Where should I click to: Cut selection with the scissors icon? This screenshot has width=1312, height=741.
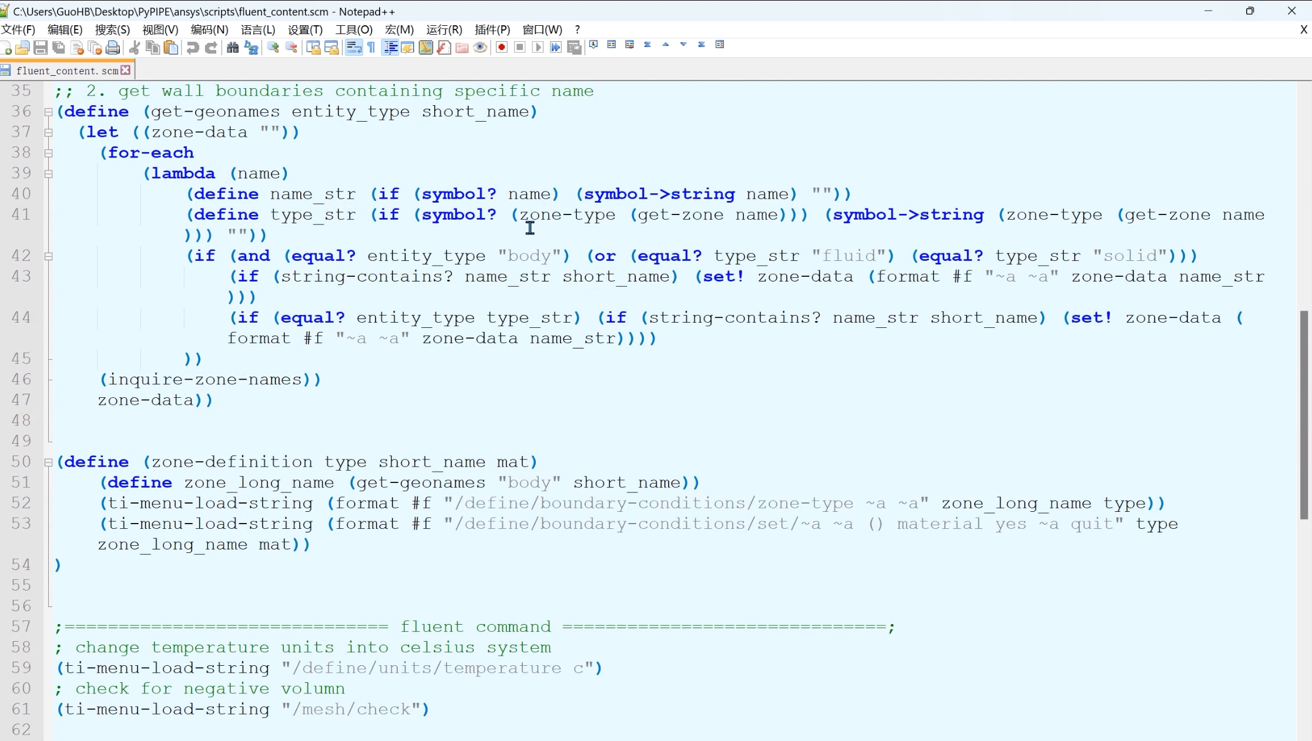tap(135, 48)
